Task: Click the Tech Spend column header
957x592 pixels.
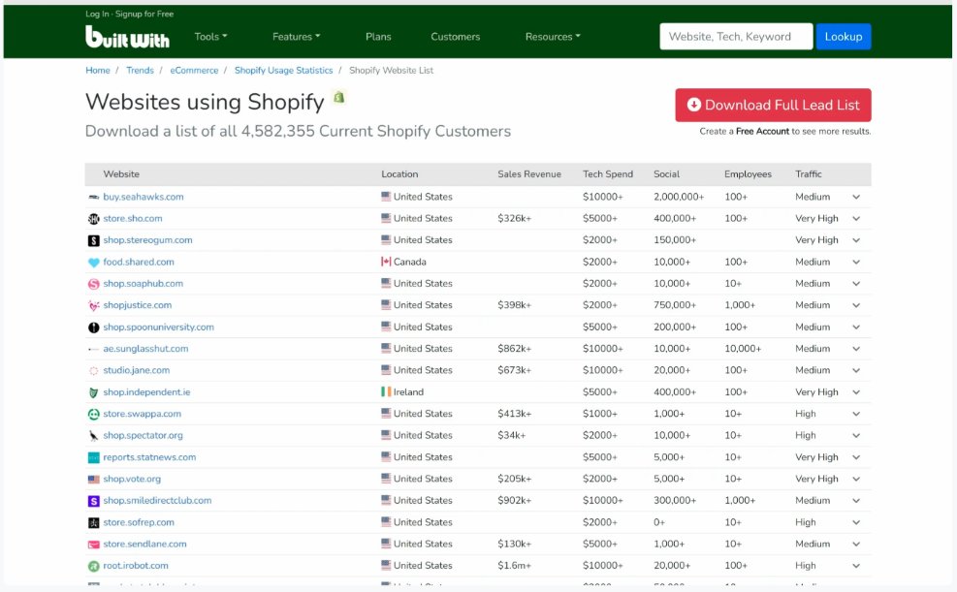Action: point(608,174)
